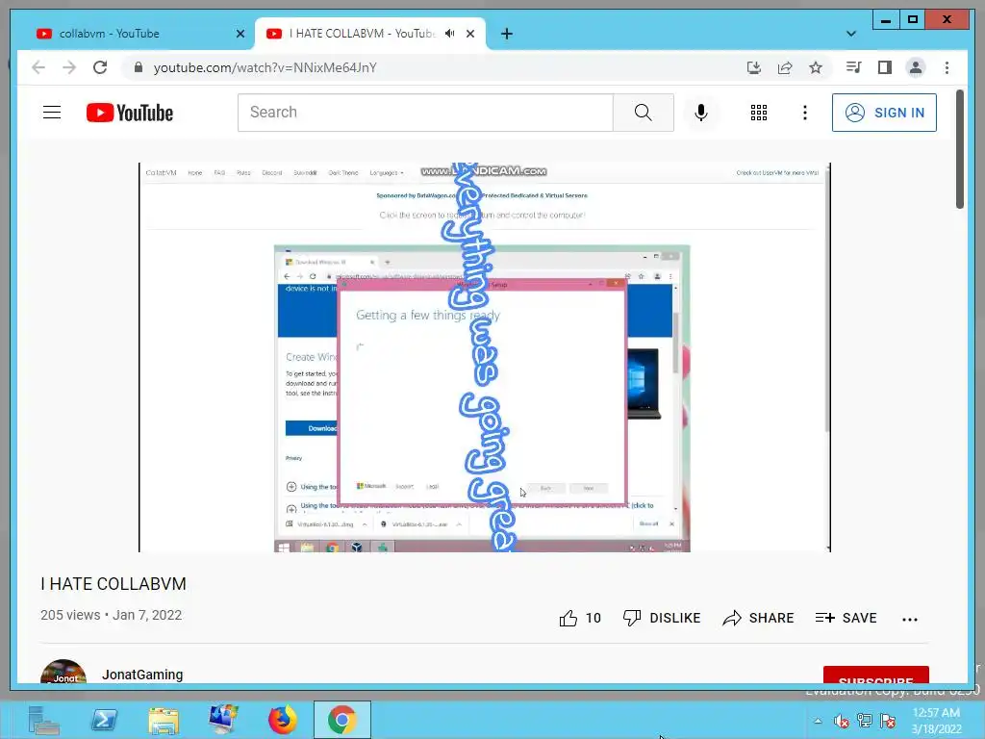Screen dimensions: 985x739
Task: Open JonatGaming channel name link
Action: pyautogui.click(x=142, y=675)
